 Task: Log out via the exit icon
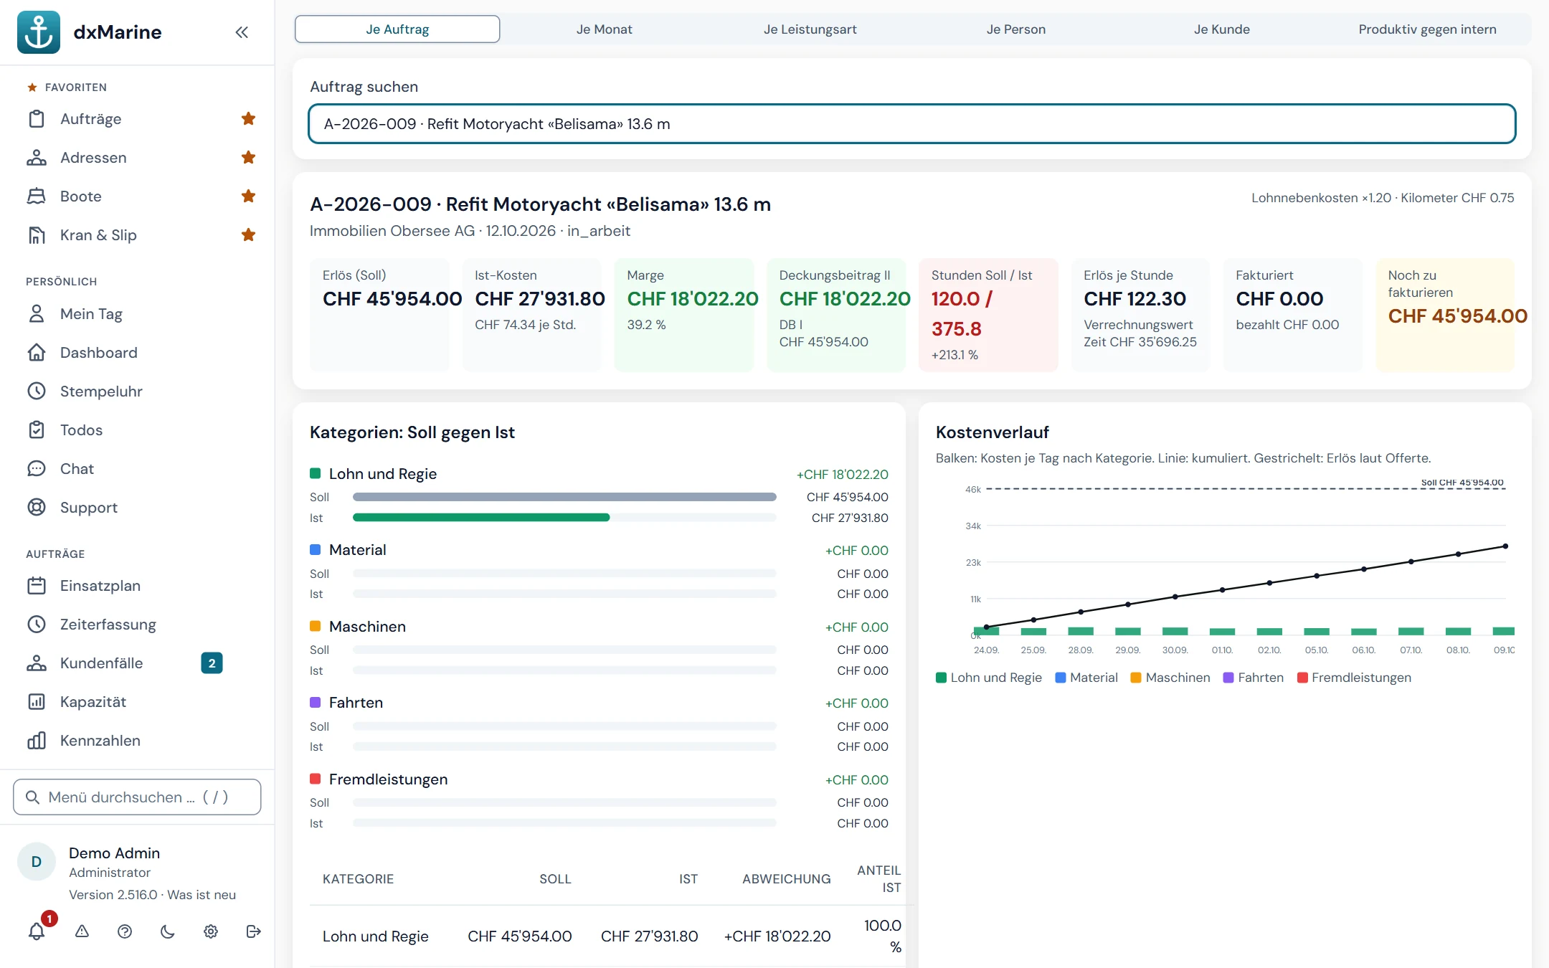(x=253, y=931)
